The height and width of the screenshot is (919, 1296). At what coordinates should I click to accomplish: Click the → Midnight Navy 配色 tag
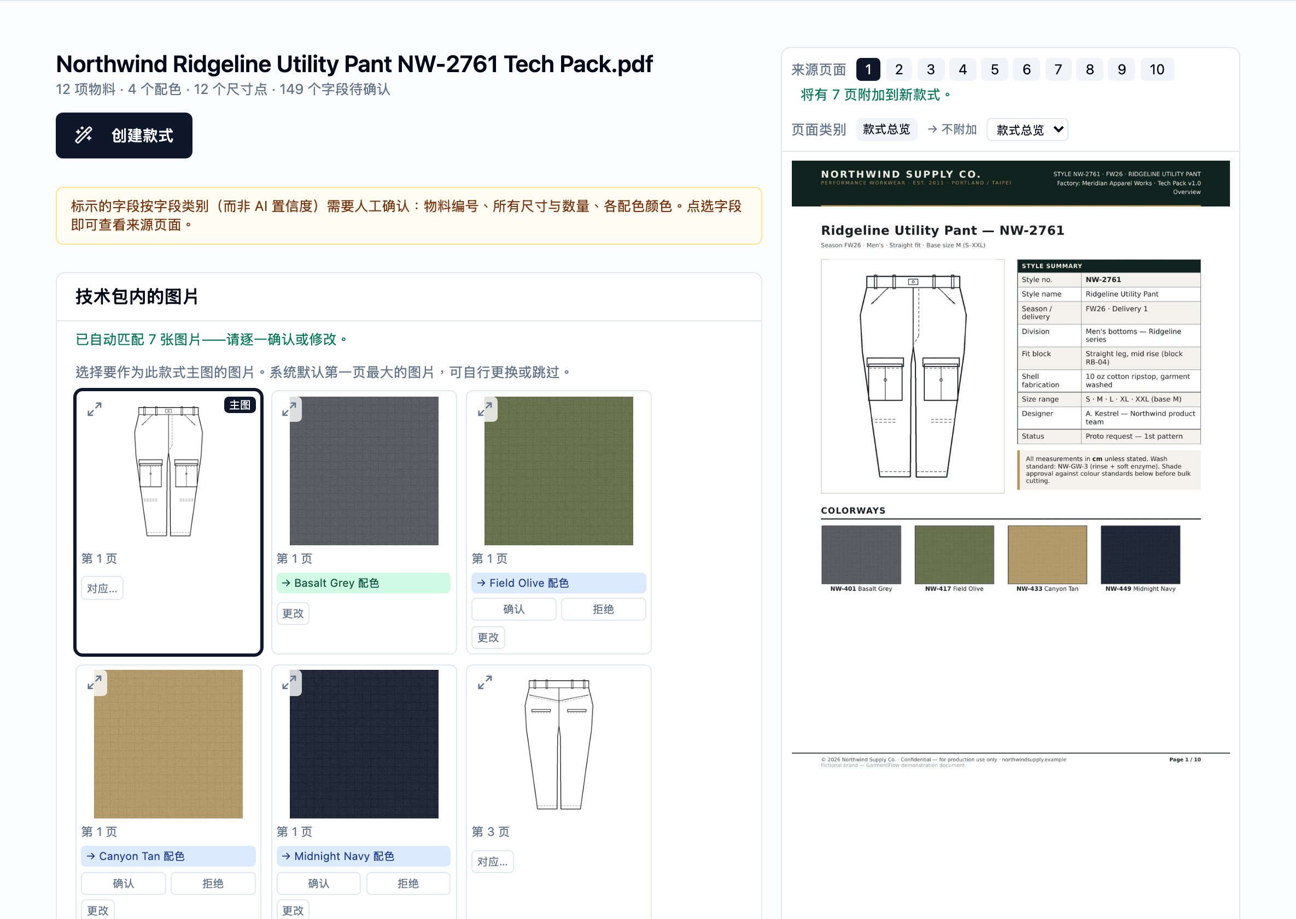364,856
